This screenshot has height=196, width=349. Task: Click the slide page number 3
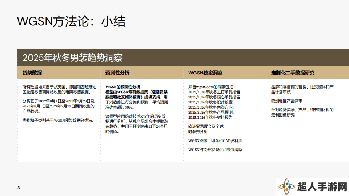19,188
